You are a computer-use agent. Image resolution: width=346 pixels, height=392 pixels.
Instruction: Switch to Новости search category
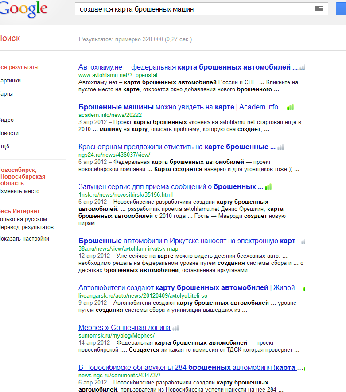9,133
